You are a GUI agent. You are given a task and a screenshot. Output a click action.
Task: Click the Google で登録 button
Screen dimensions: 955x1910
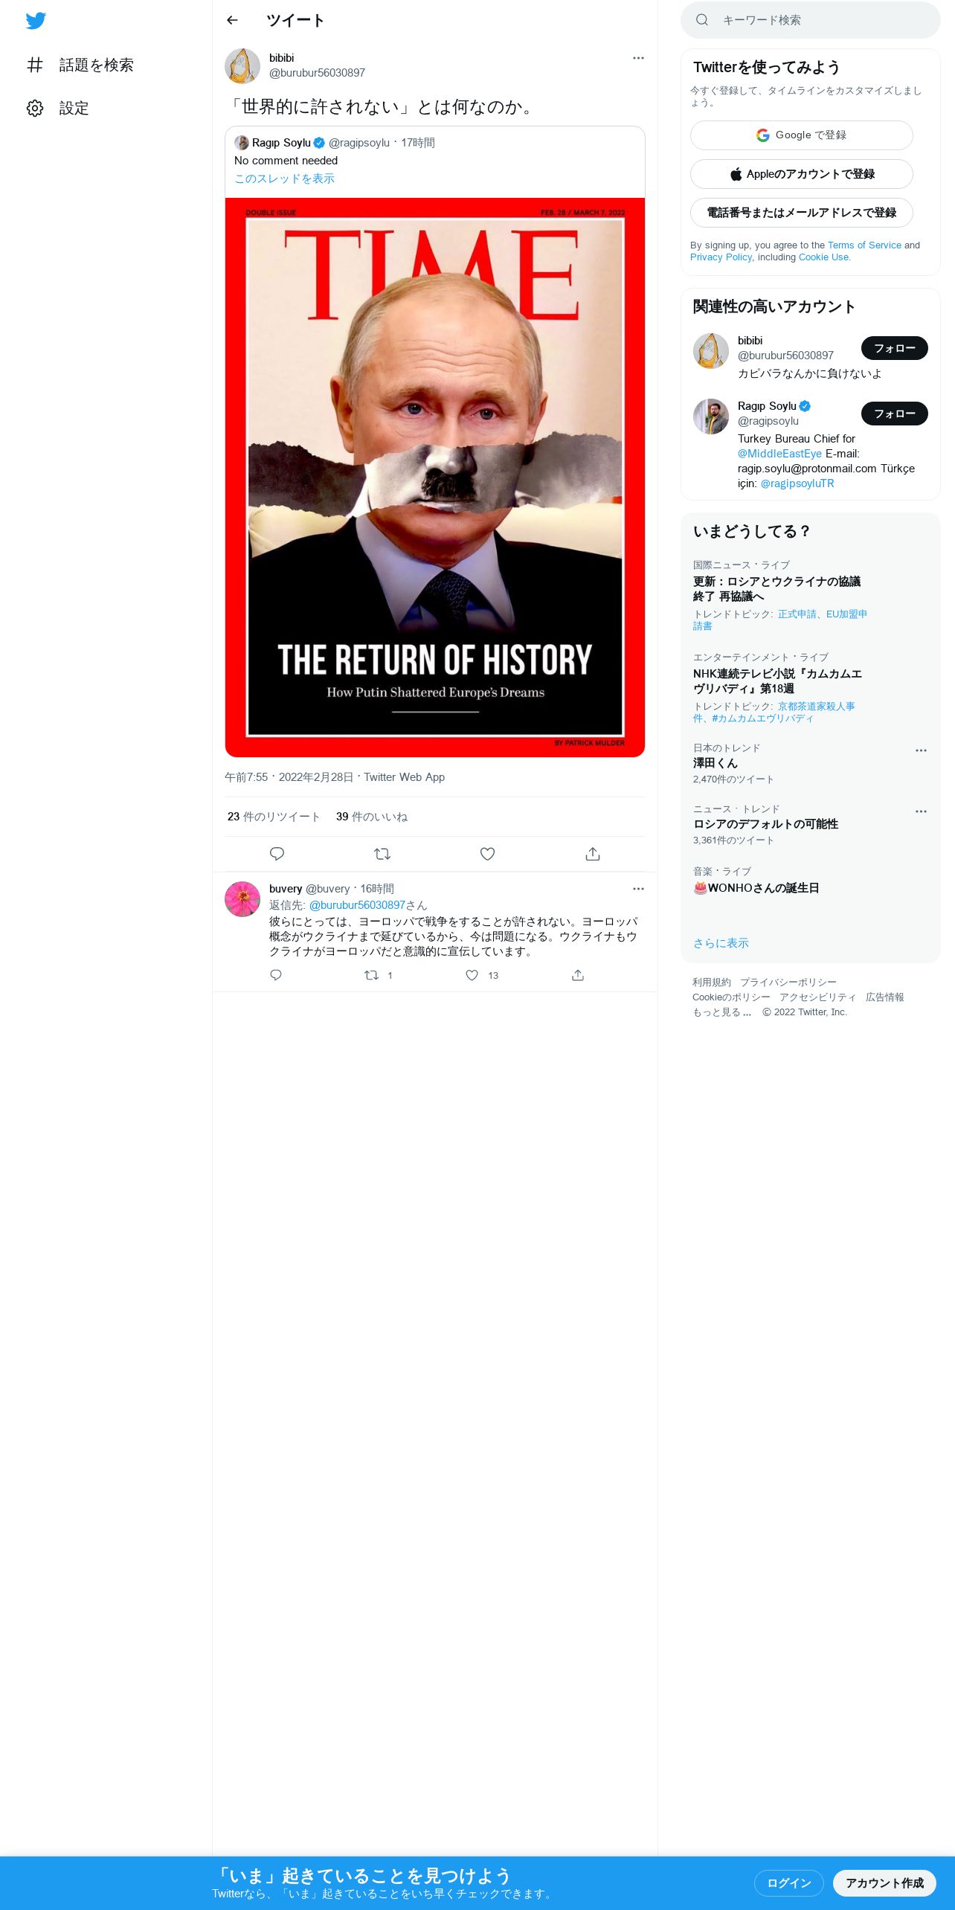click(802, 135)
